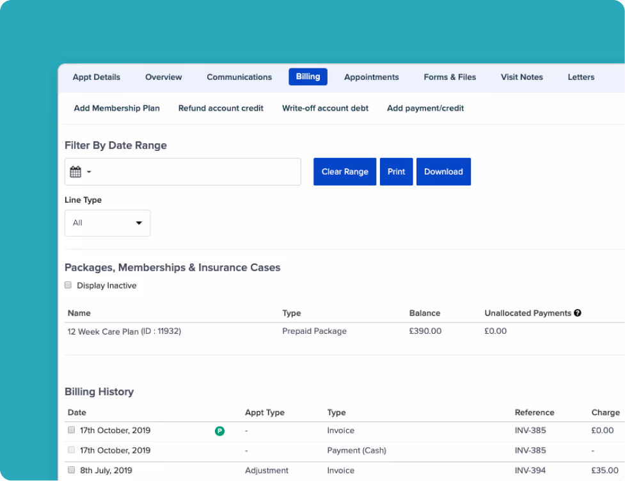This screenshot has width=625, height=481.
Task: Open the Line Type dropdown
Action: [107, 223]
